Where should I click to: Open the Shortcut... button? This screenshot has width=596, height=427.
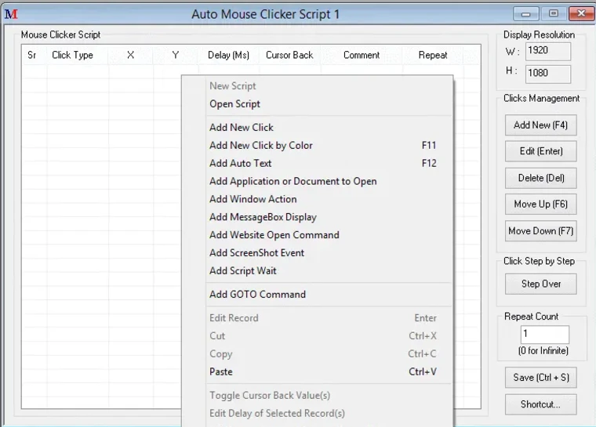tap(541, 404)
